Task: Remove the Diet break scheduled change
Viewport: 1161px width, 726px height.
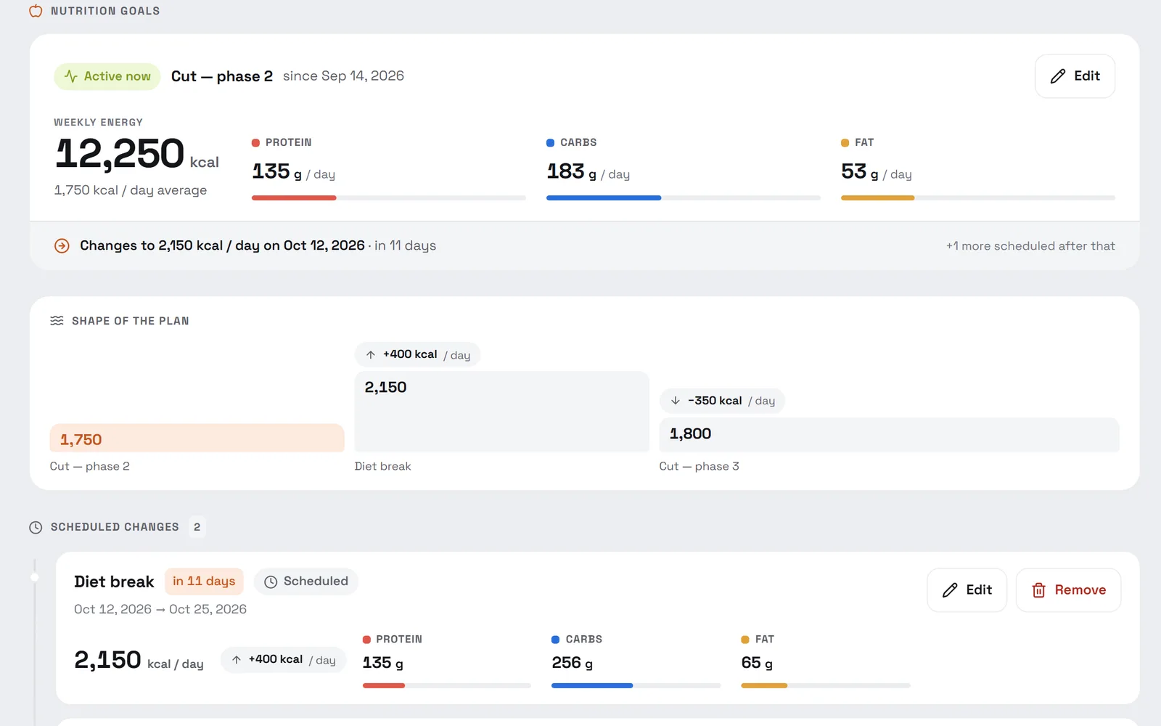Action: pos(1068,590)
